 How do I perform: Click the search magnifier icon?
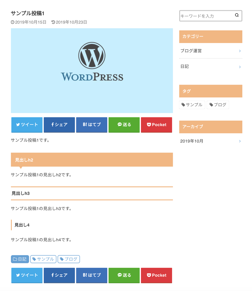click(237, 15)
